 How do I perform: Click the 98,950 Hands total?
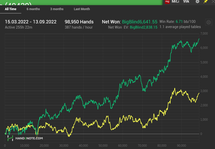(x=79, y=22)
